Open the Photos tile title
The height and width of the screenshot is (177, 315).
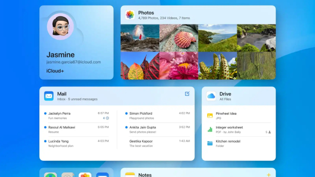pyautogui.click(x=146, y=13)
